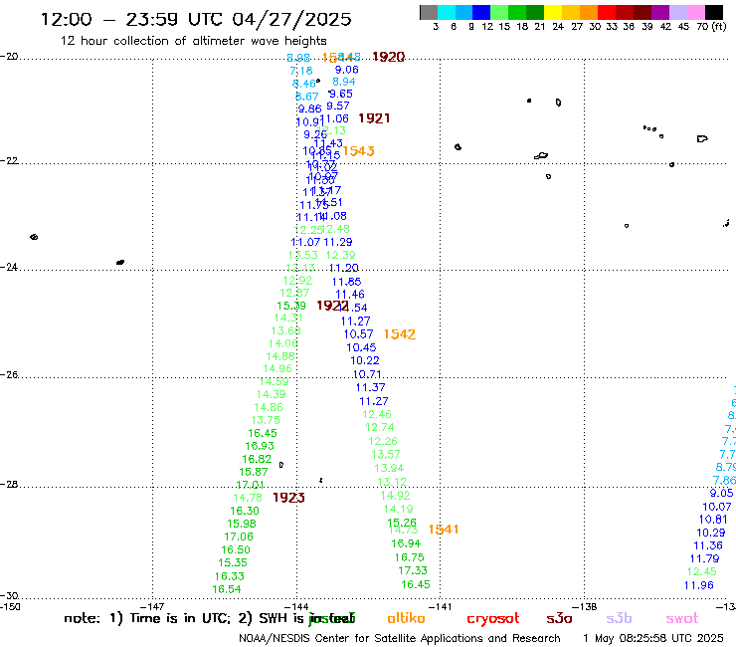
Task: Click the altika time marker '1543'
Action: (359, 151)
